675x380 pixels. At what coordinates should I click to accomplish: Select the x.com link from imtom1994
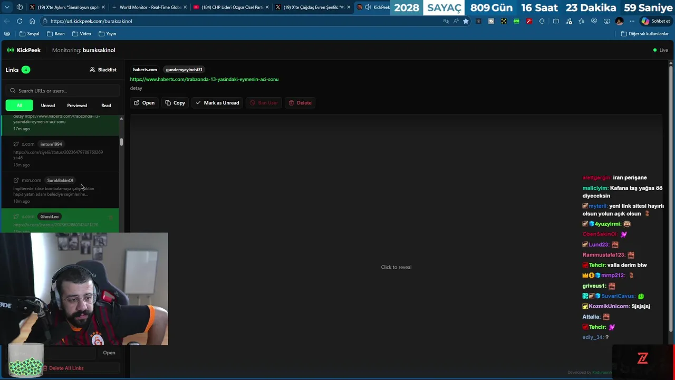pyautogui.click(x=60, y=154)
